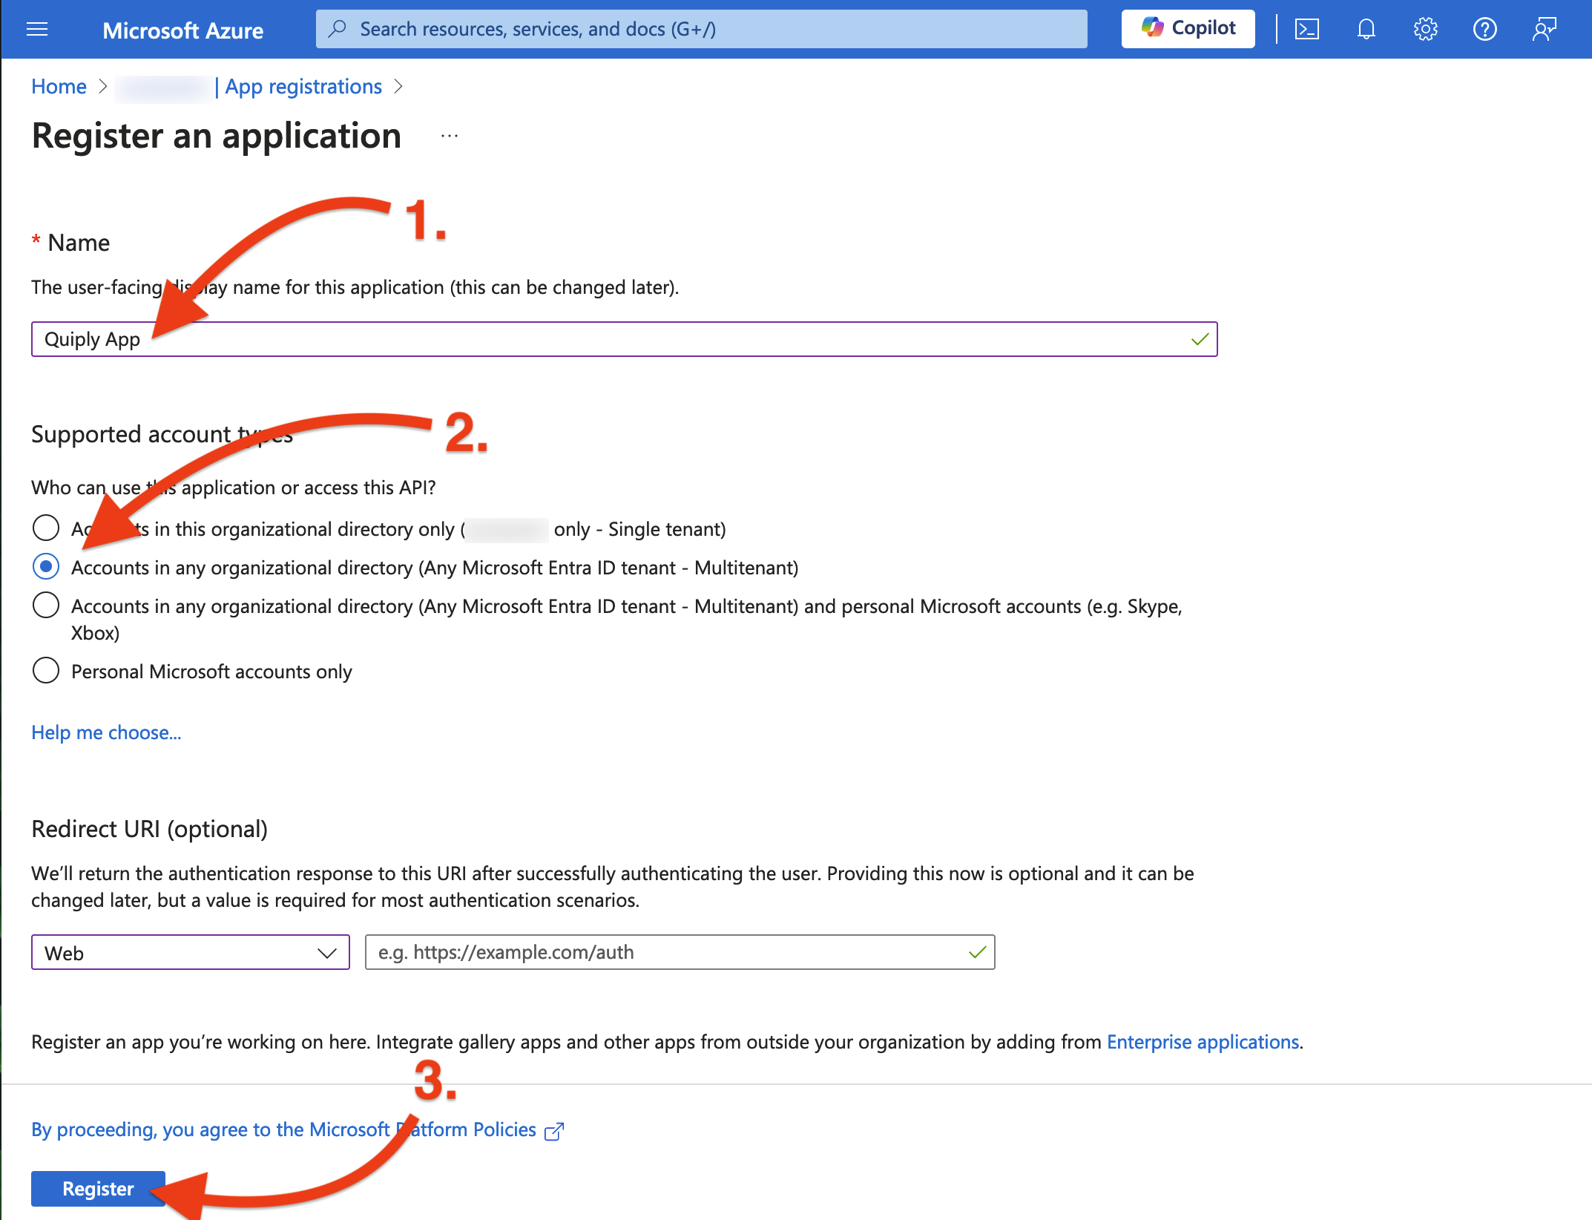1592x1220 pixels.
Task: Go to Home breadcrumb
Action: [x=59, y=87]
